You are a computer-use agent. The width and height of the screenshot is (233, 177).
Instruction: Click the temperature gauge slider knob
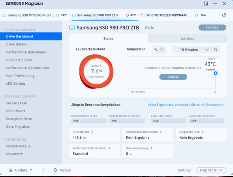[216, 73]
